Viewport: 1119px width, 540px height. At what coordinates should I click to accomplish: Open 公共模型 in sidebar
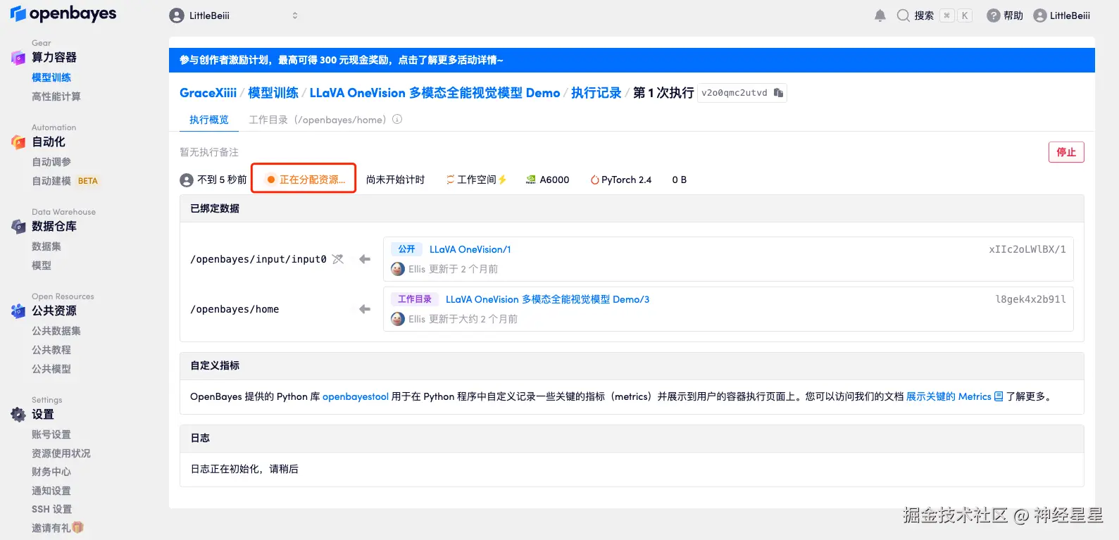[x=51, y=369]
